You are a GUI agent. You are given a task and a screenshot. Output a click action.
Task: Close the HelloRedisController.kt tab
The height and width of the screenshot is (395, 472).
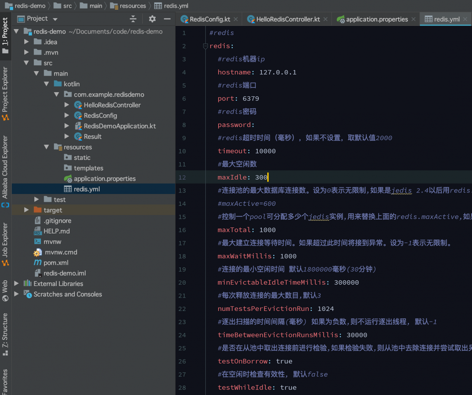coord(325,19)
